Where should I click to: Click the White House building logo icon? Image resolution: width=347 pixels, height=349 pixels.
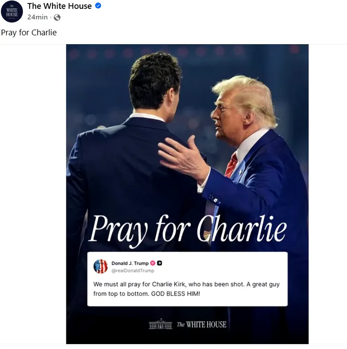[x=161, y=324]
